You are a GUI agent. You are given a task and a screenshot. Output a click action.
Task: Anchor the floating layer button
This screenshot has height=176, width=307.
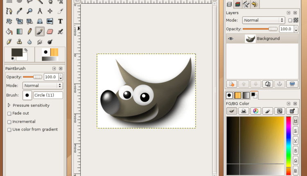point(280,84)
